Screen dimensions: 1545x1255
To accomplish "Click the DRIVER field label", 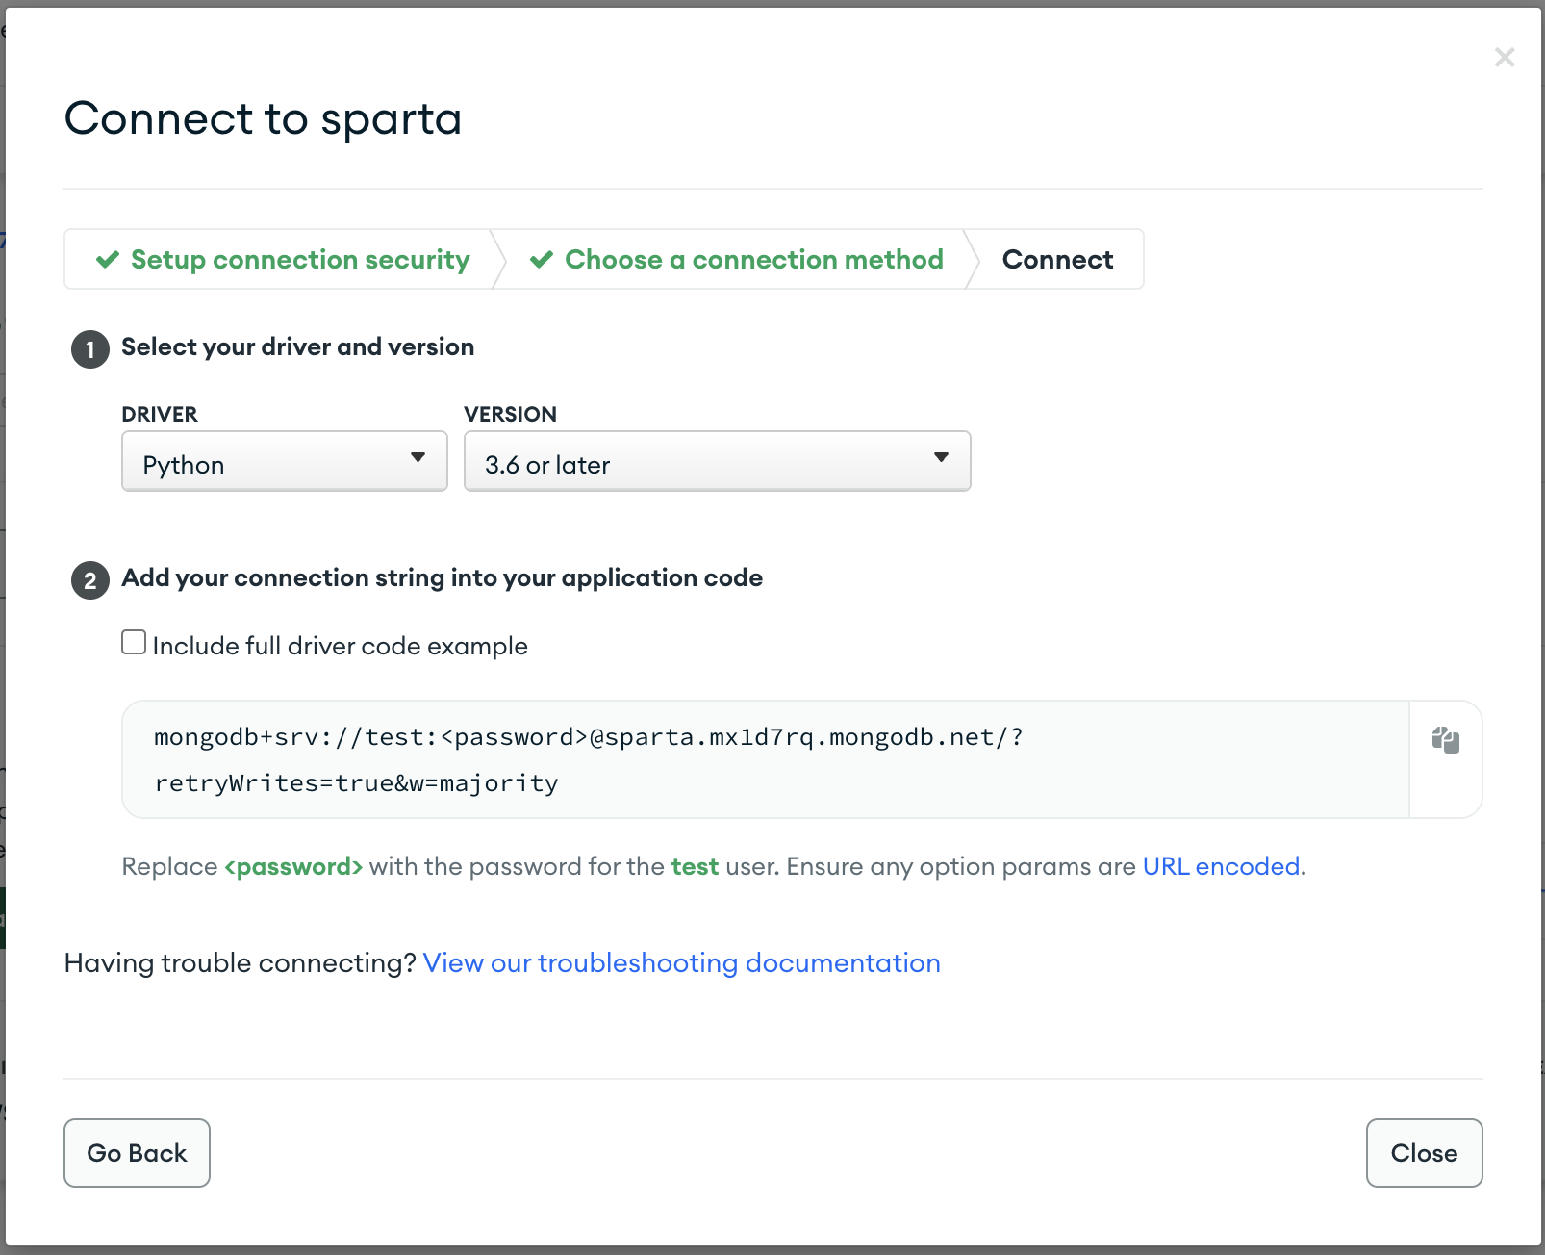I will coord(160,414).
